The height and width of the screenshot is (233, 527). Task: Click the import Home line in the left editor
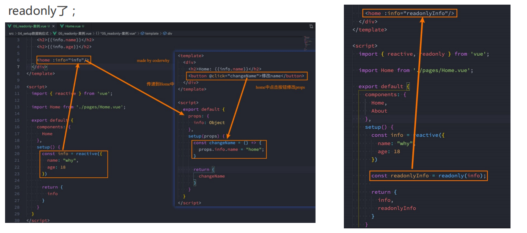(78, 107)
